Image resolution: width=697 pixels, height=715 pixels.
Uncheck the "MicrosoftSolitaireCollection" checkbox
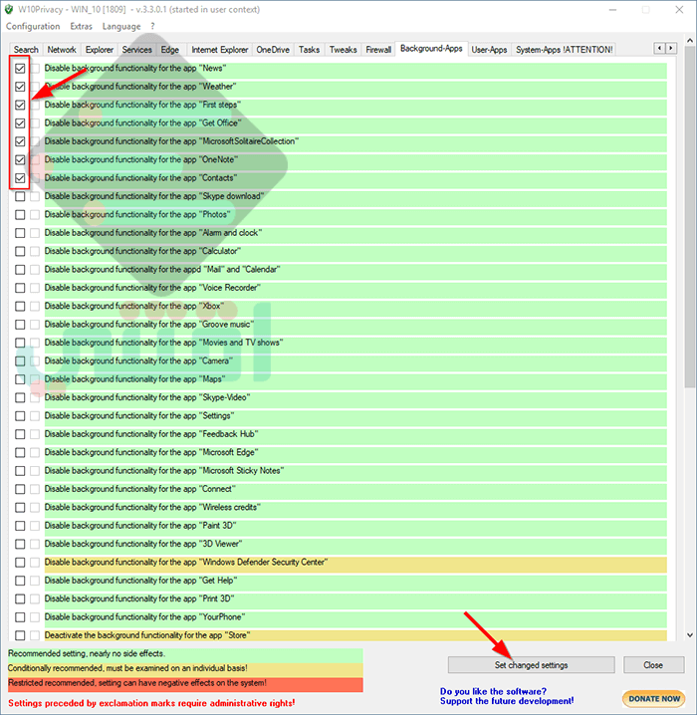tap(20, 141)
